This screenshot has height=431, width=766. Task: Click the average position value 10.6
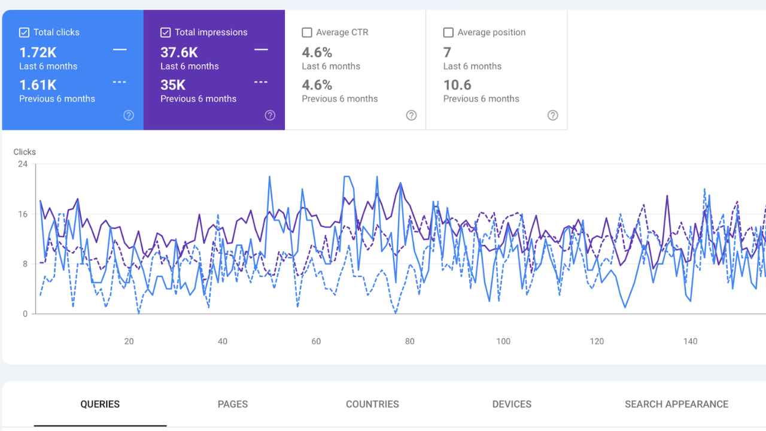pos(457,85)
